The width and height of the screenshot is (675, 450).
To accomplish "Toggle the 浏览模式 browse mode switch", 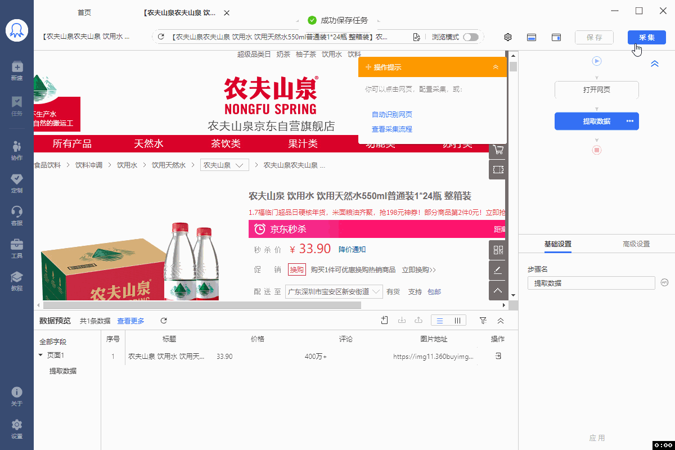I will click(471, 37).
